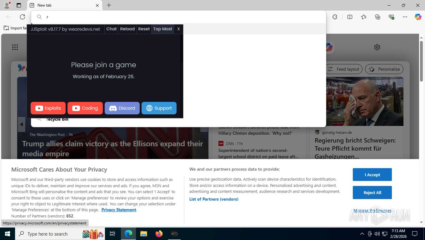This screenshot has width=425, height=240.
Task: Open the Edge tab actions menu icon
Action: tap(19, 5)
